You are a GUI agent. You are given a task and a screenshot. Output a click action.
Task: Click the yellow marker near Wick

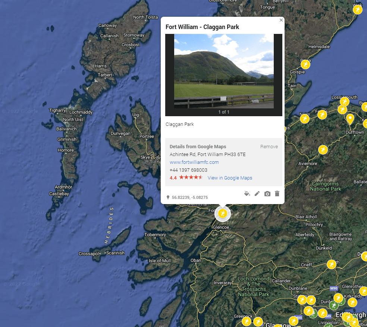[357, 9]
